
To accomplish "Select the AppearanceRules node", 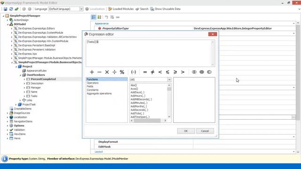I will 37,71.
